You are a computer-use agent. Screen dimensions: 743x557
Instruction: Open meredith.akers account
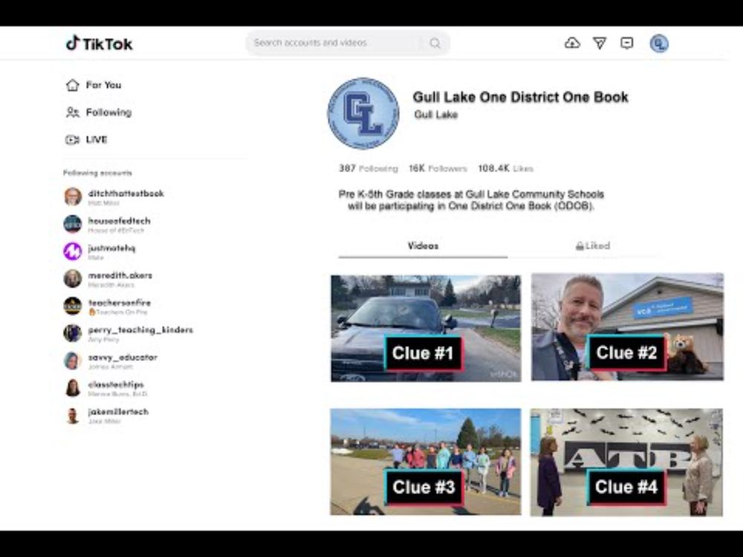click(x=108, y=279)
